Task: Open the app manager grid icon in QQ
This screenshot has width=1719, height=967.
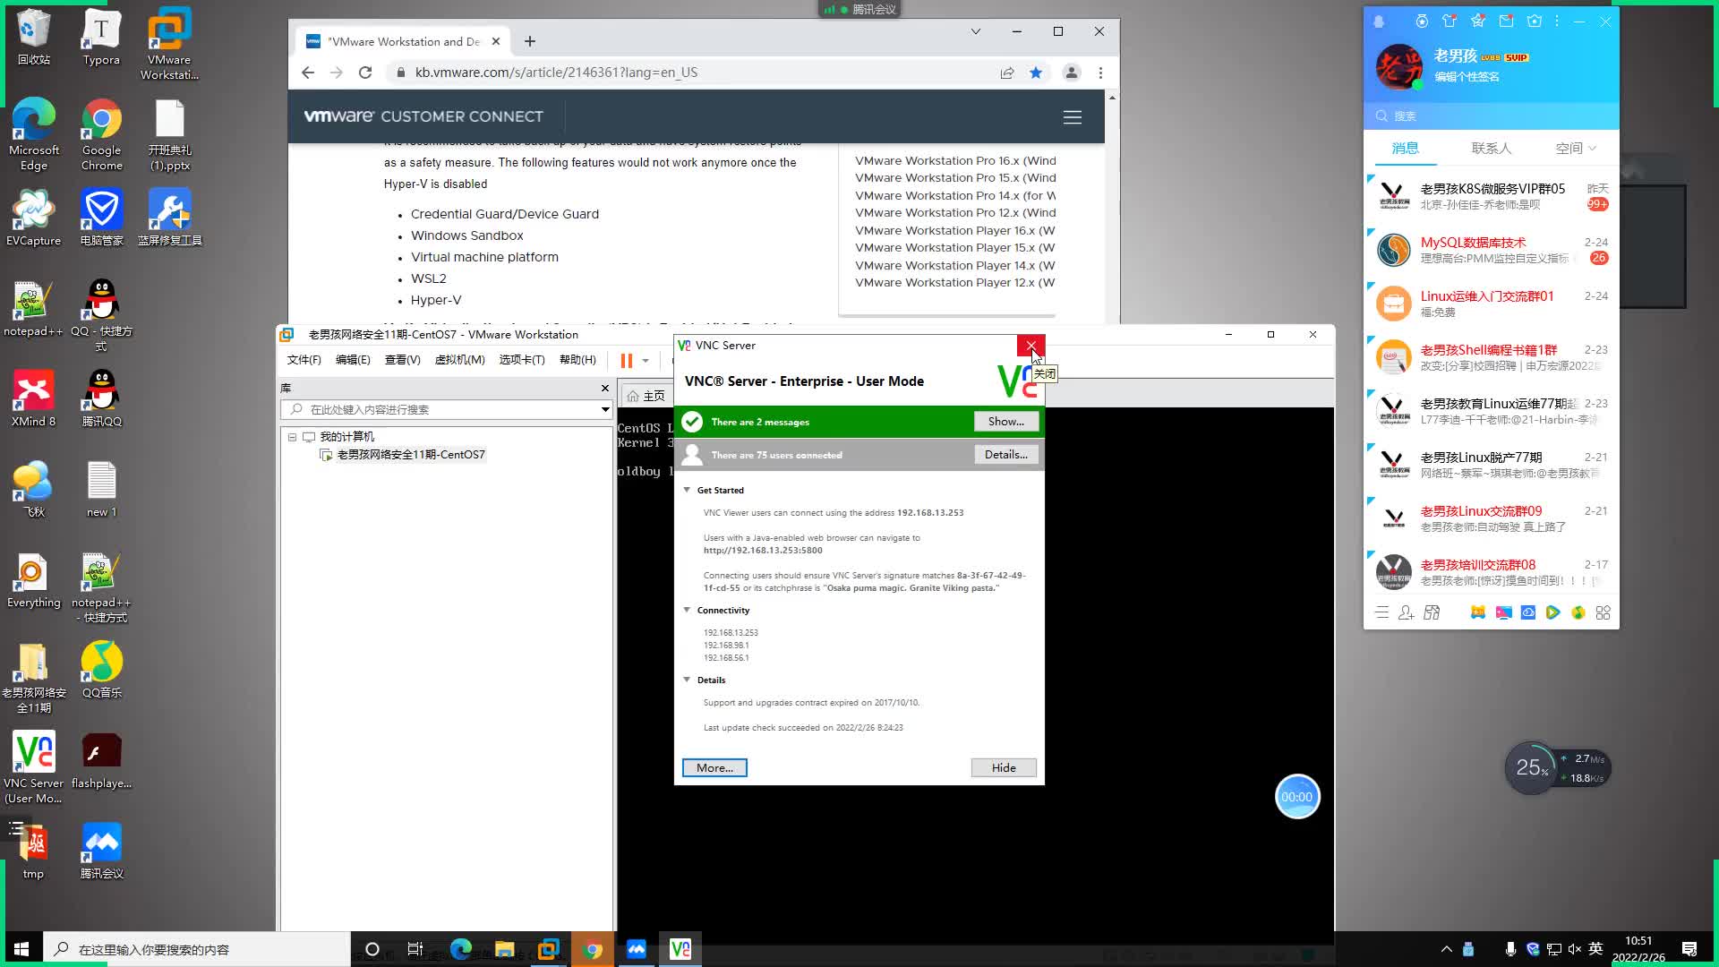Action: coord(1604,612)
